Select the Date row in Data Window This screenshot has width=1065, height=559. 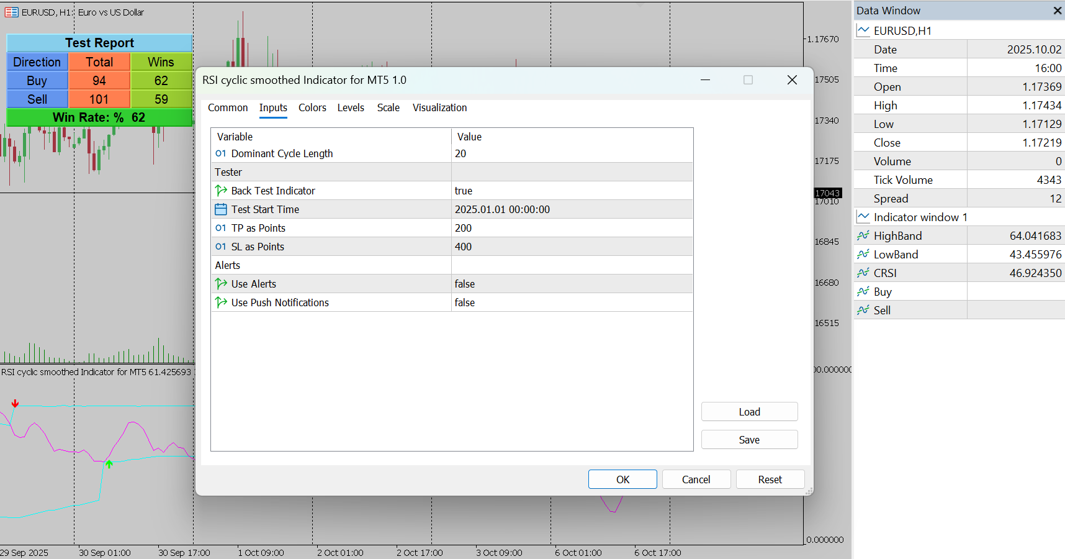[x=959, y=49]
